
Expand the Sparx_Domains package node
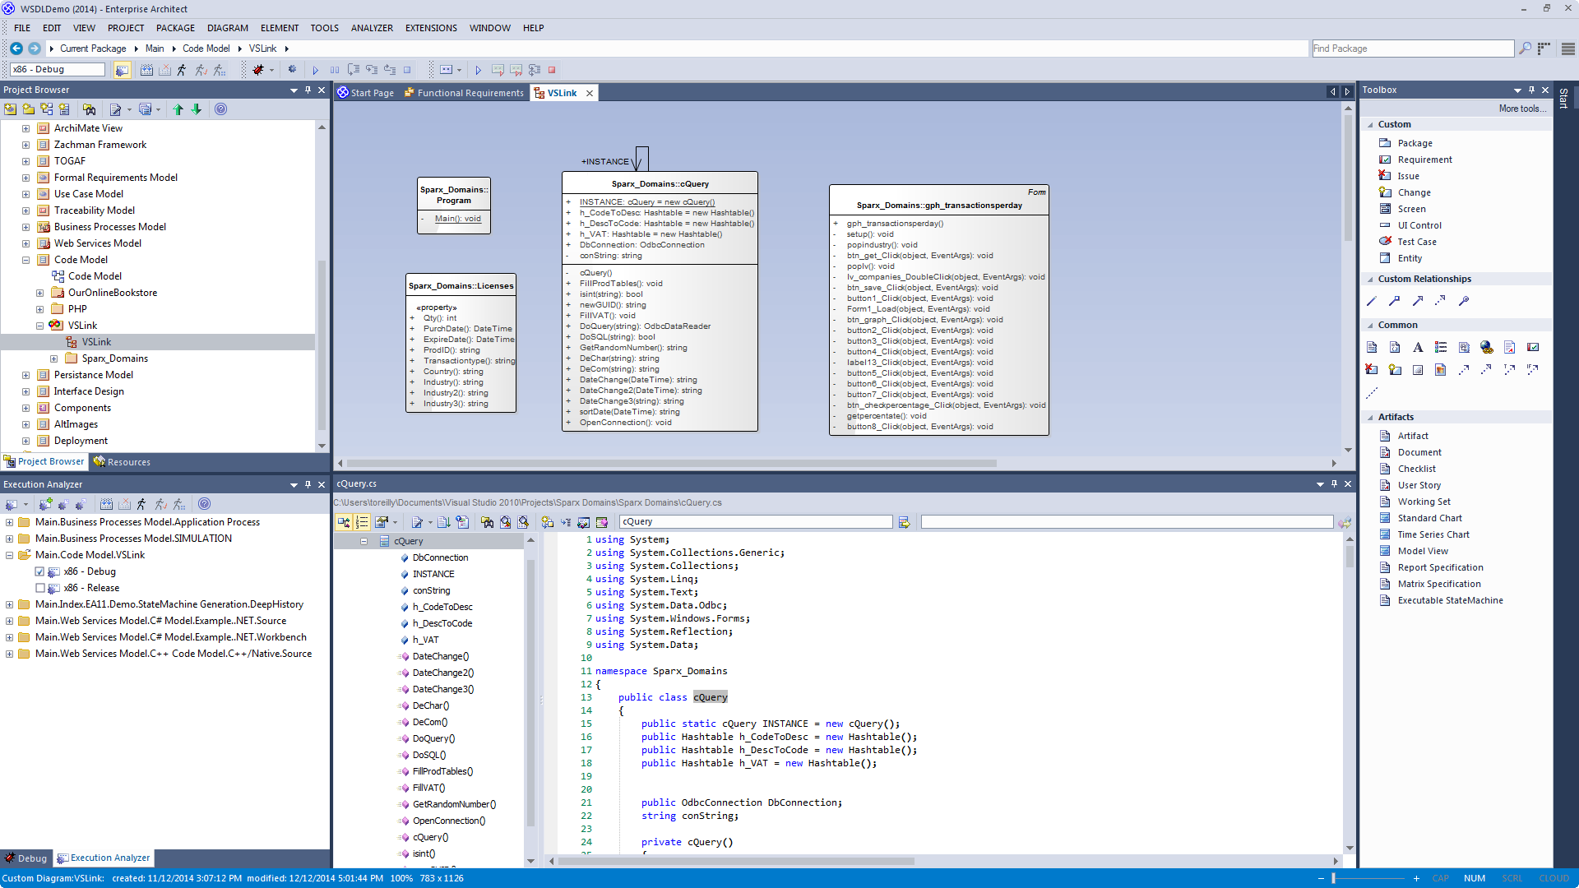coord(53,358)
